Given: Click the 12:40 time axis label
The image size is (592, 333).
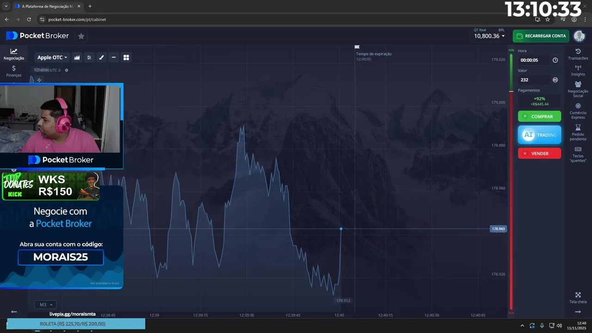Looking at the screenshot, I should tap(339, 315).
